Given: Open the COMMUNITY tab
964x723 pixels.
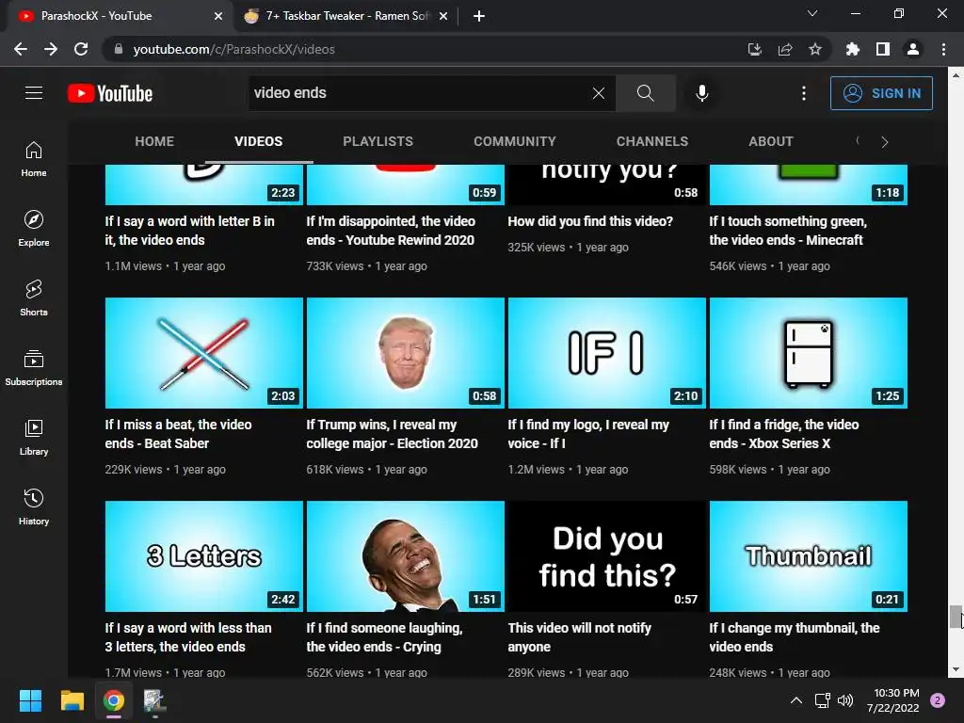Looking at the screenshot, I should point(515,141).
